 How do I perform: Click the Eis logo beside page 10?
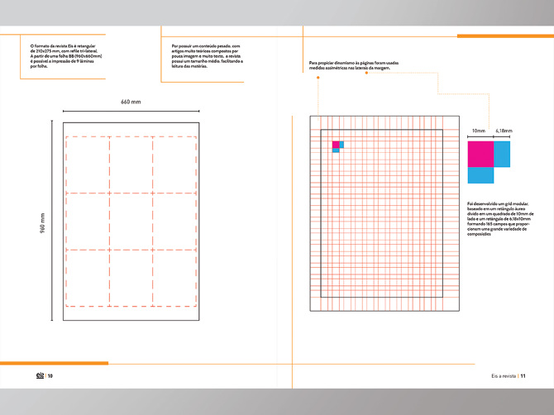(x=39, y=374)
